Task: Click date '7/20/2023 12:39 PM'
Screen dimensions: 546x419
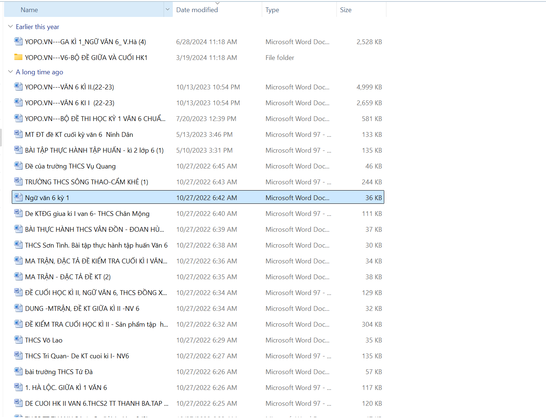Action: (206, 119)
